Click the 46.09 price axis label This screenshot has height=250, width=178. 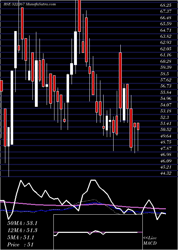click(166, 161)
